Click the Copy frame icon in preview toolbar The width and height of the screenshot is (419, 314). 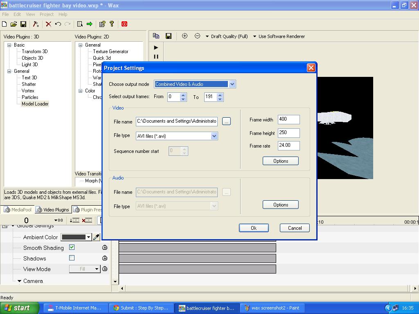156,36
